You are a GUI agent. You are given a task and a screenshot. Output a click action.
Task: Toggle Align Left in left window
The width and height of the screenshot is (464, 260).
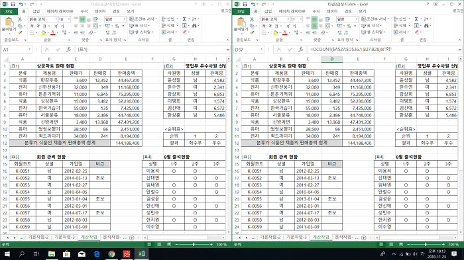[x=76, y=26]
